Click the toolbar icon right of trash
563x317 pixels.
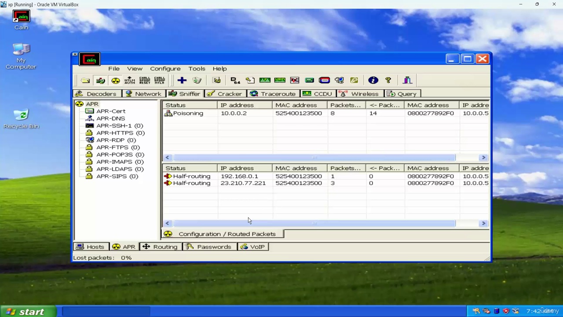pyautogui.click(x=216, y=80)
